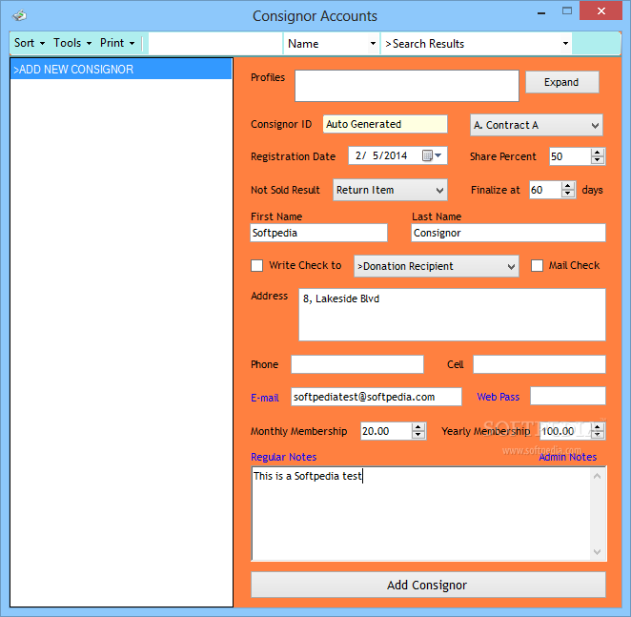631x617 pixels.
Task: Open the Tools menu
Action: tap(72, 43)
